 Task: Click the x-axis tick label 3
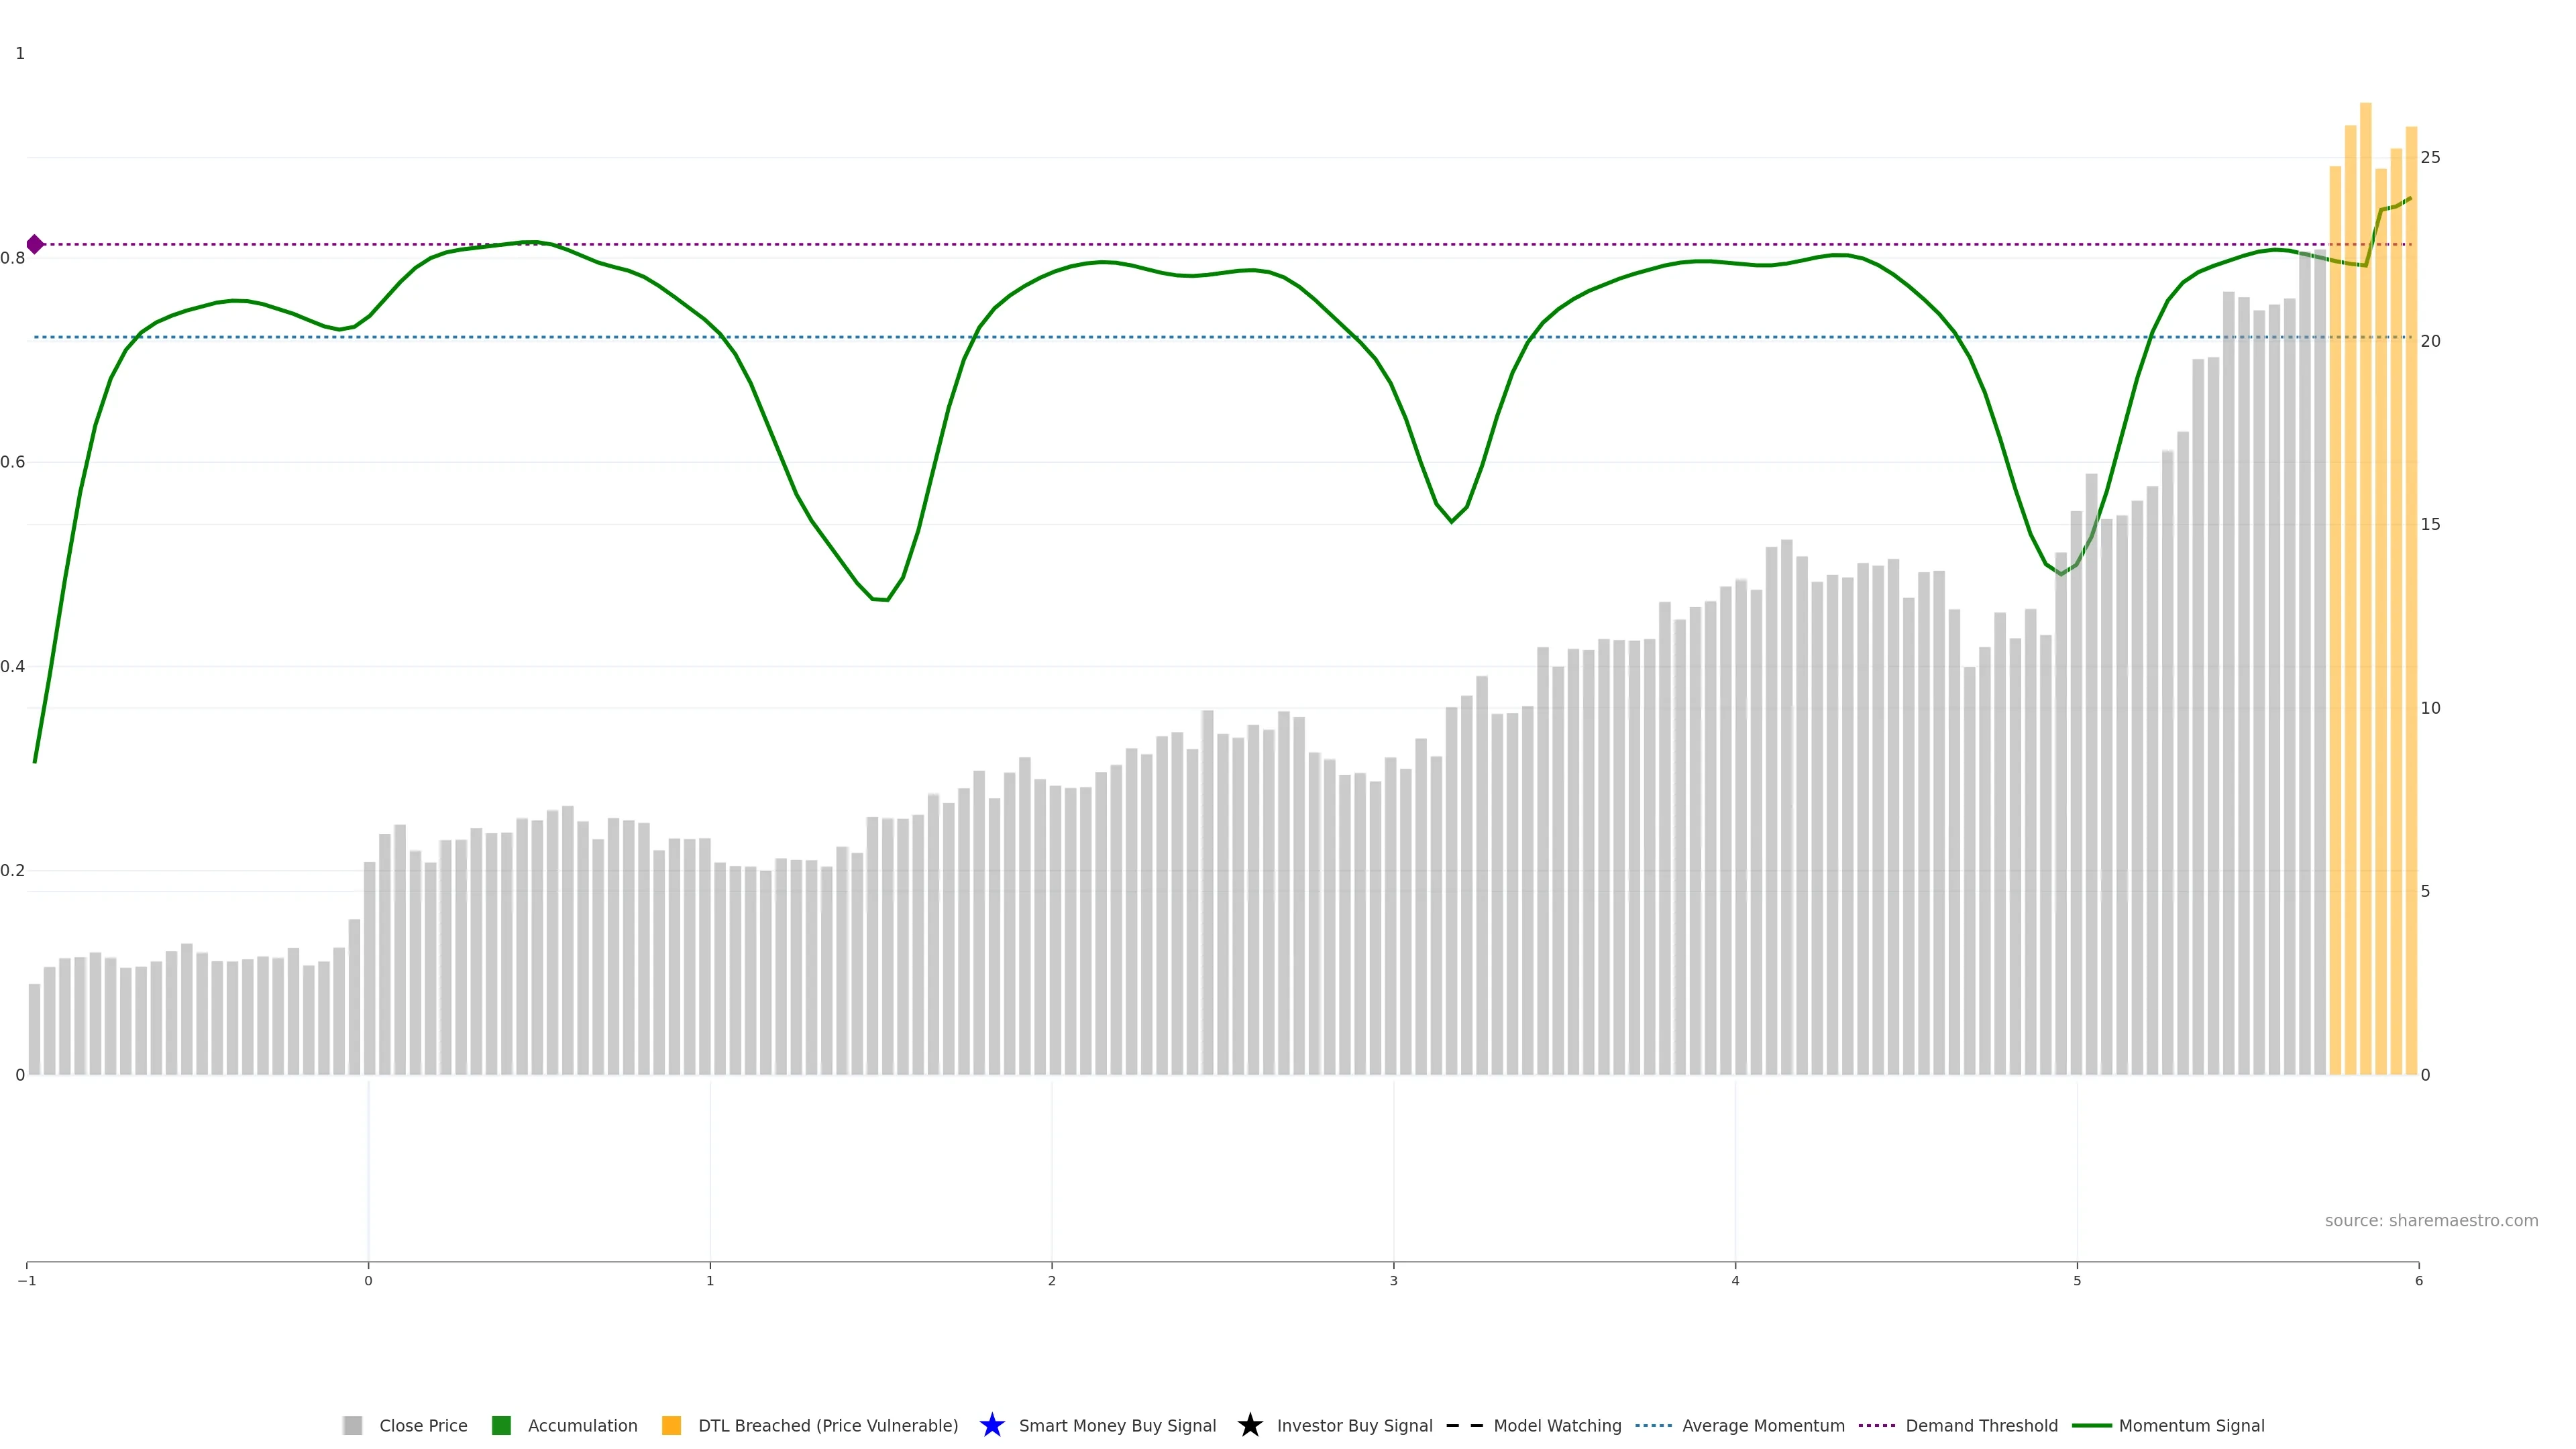(1393, 1281)
